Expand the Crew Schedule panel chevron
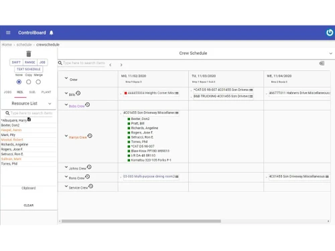This screenshot has height=251, width=335. click(x=331, y=54)
